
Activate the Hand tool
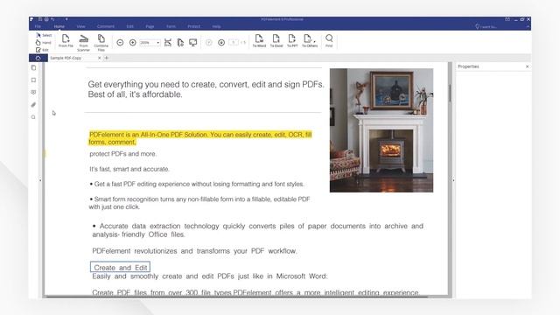click(x=44, y=43)
